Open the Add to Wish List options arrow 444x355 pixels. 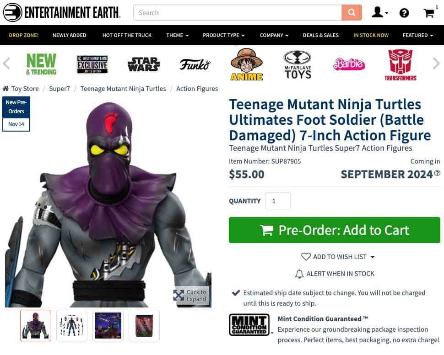click(373, 257)
